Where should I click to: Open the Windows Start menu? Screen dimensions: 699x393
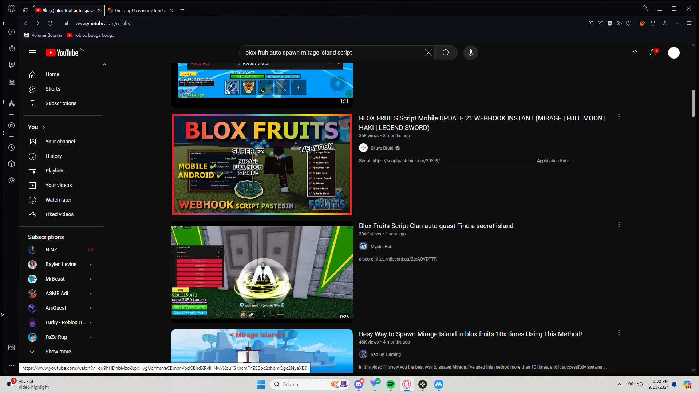(261, 384)
